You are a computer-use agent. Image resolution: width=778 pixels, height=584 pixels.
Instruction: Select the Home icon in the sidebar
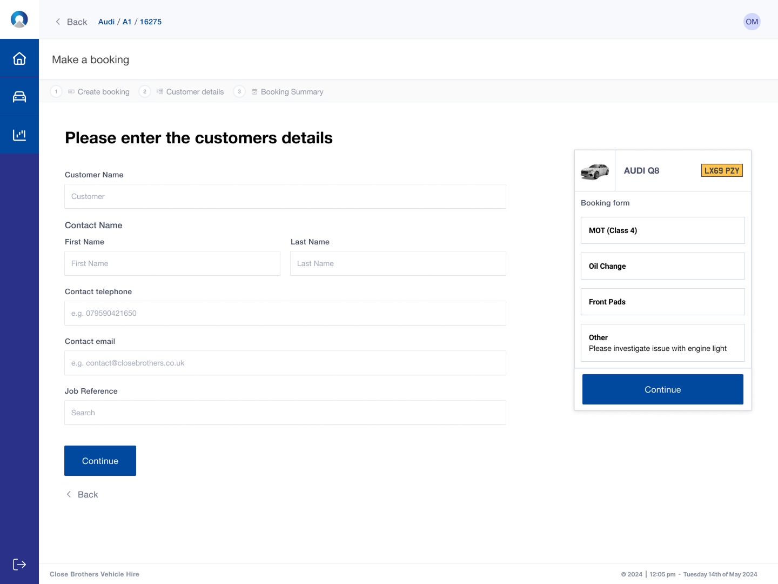click(x=19, y=58)
